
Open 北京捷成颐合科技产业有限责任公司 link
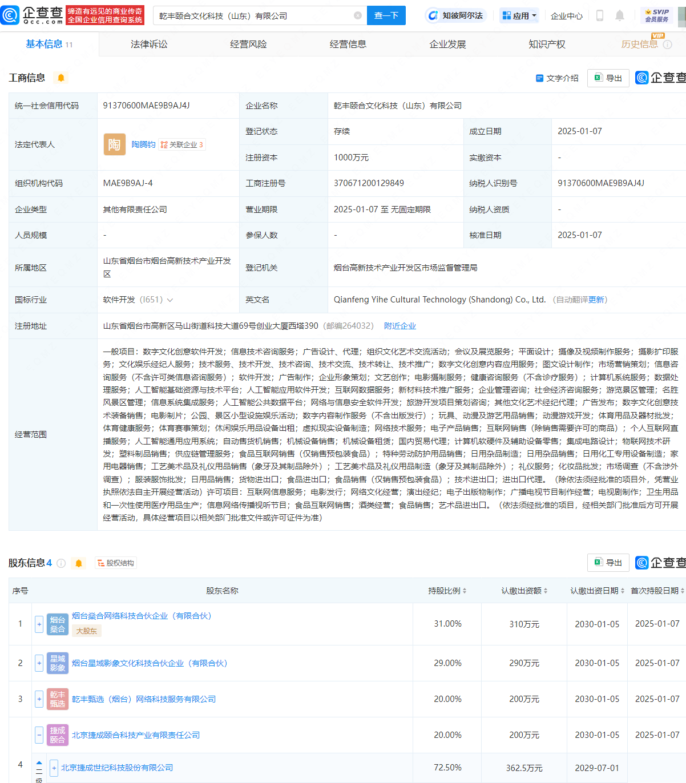(136, 735)
